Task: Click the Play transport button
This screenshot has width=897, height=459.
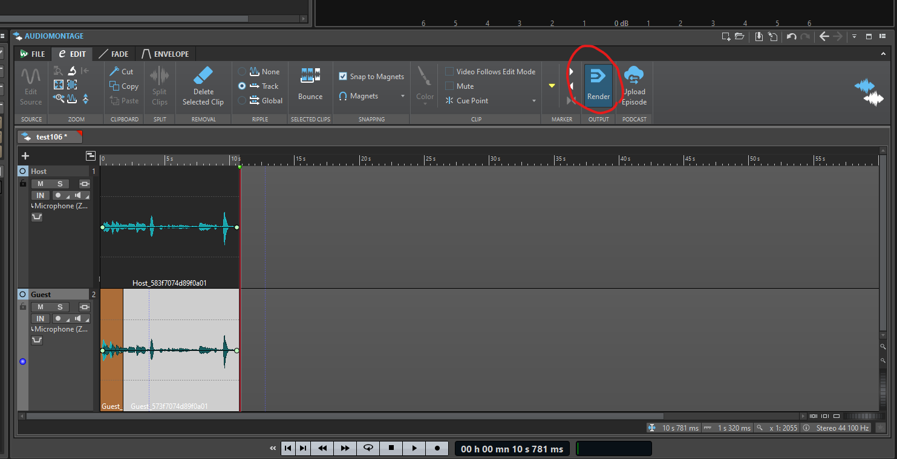Action: 414,448
